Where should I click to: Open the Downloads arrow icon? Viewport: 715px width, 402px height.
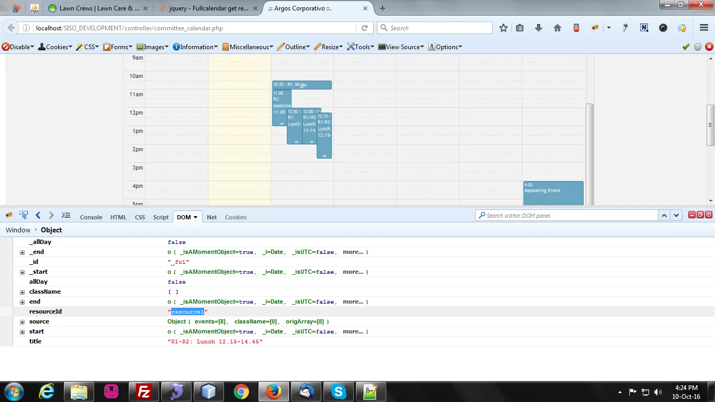click(x=538, y=28)
